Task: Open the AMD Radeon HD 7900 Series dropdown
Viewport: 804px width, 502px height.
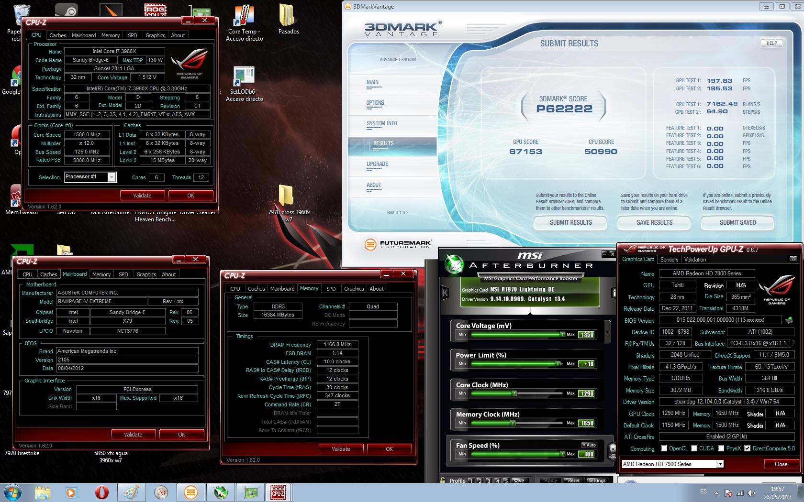Action: (x=720, y=464)
